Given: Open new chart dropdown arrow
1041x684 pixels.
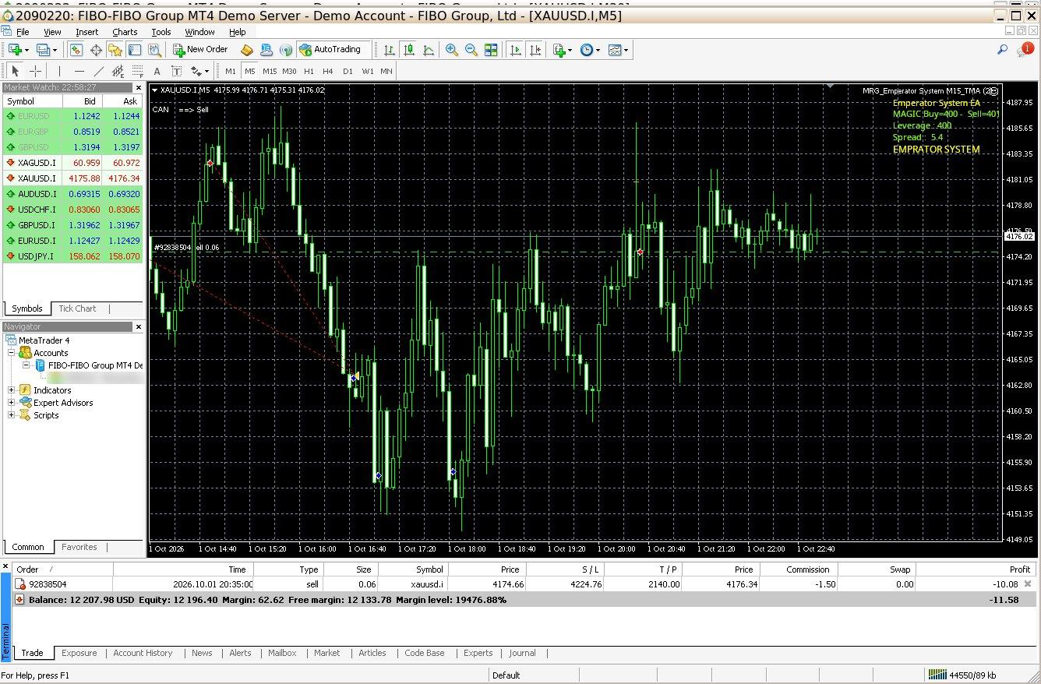Looking at the screenshot, I should pyautogui.click(x=26, y=50).
